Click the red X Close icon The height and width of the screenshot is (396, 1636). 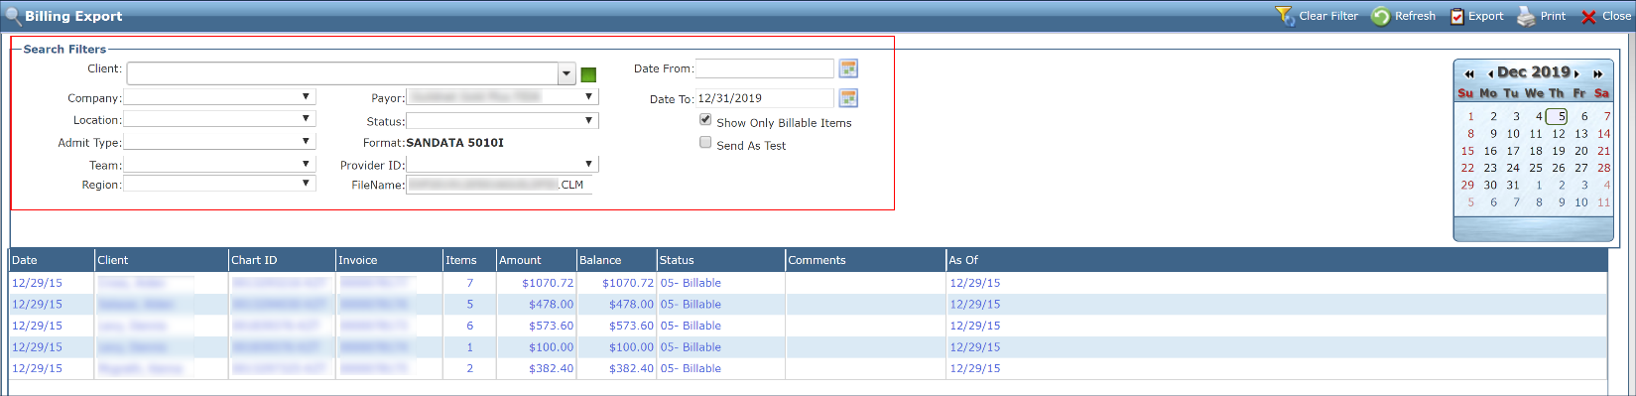point(1588,17)
